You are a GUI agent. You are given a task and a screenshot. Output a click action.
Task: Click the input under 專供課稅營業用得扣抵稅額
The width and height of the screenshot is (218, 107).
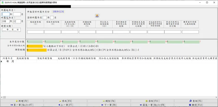pos(121,32)
